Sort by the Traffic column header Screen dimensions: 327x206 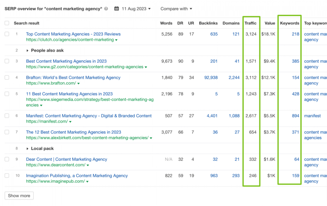tap(250, 23)
